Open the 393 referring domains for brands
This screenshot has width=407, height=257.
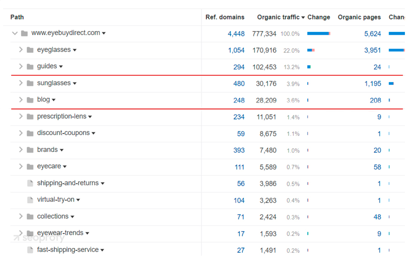click(239, 150)
